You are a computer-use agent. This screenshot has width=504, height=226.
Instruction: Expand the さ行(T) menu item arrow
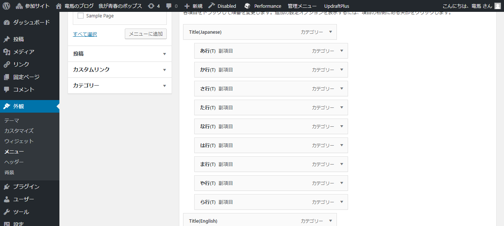click(342, 89)
